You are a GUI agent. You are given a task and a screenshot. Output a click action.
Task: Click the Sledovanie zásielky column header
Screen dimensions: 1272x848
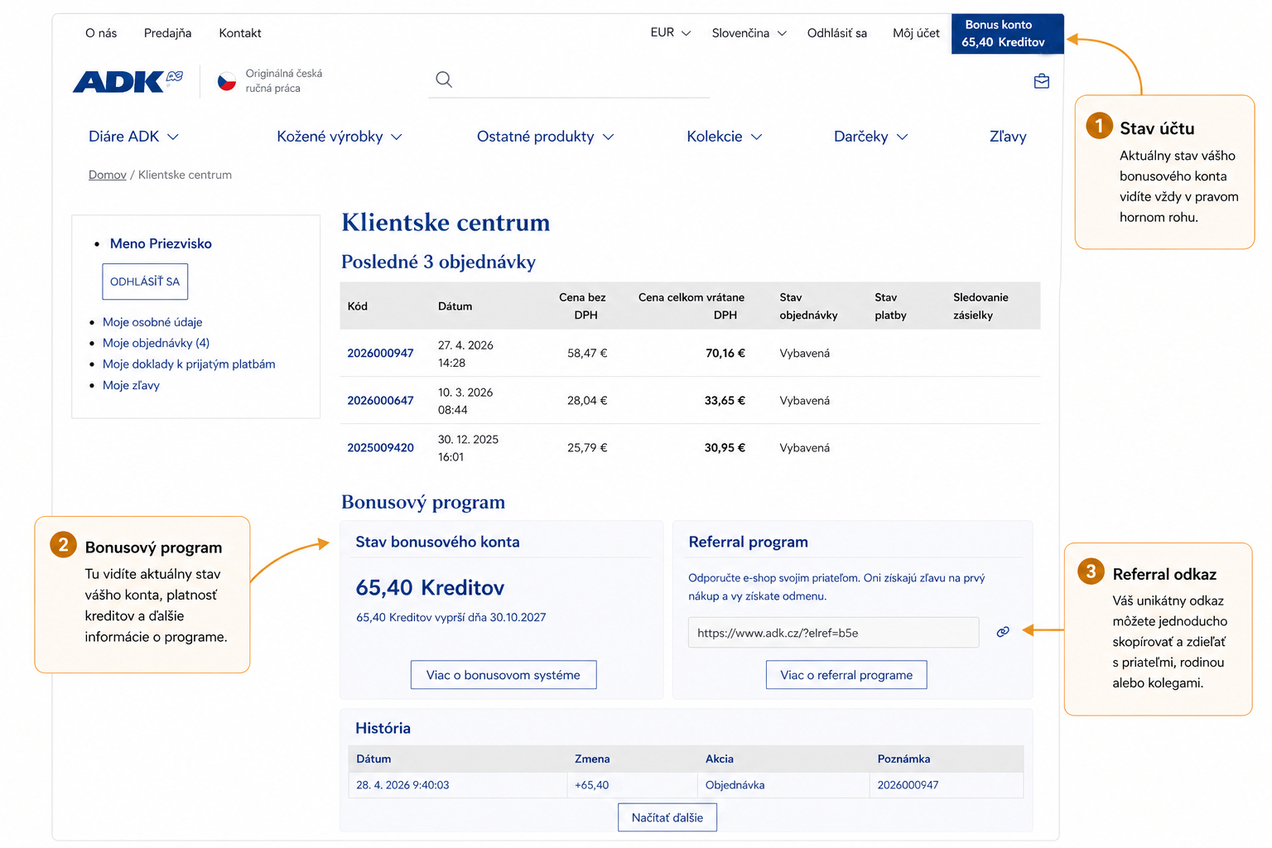pos(980,306)
